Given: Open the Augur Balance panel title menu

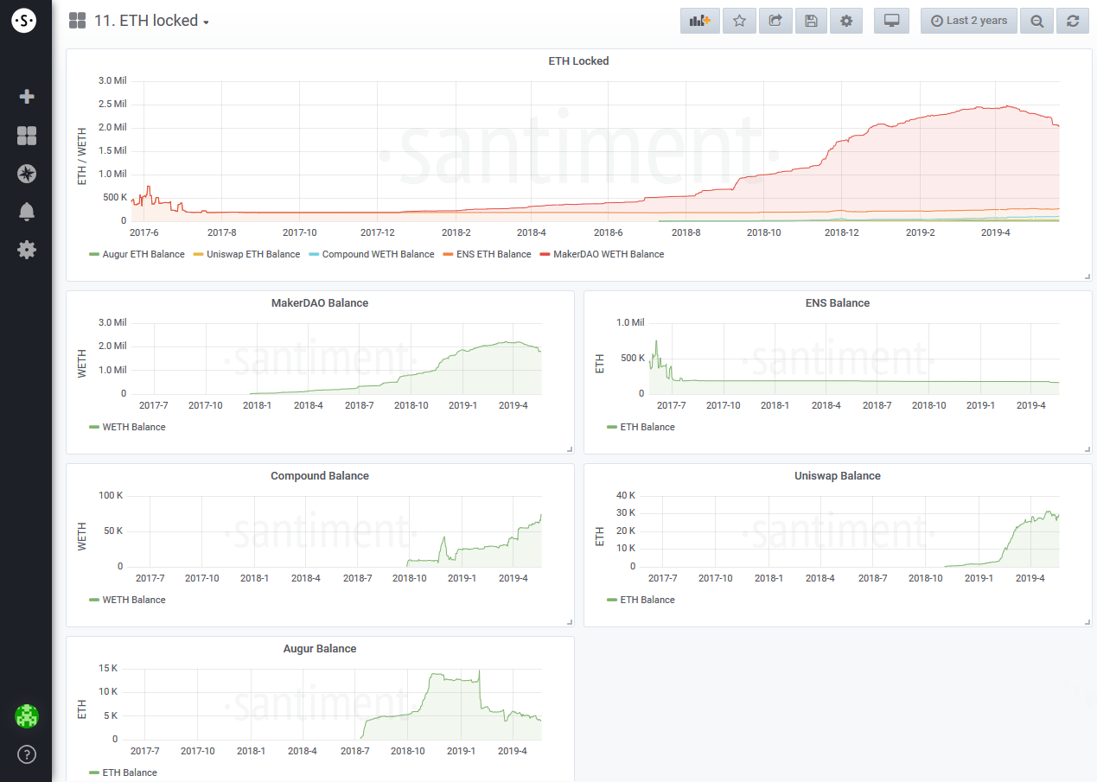Looking at the screenshot, I should click(320, 649).
